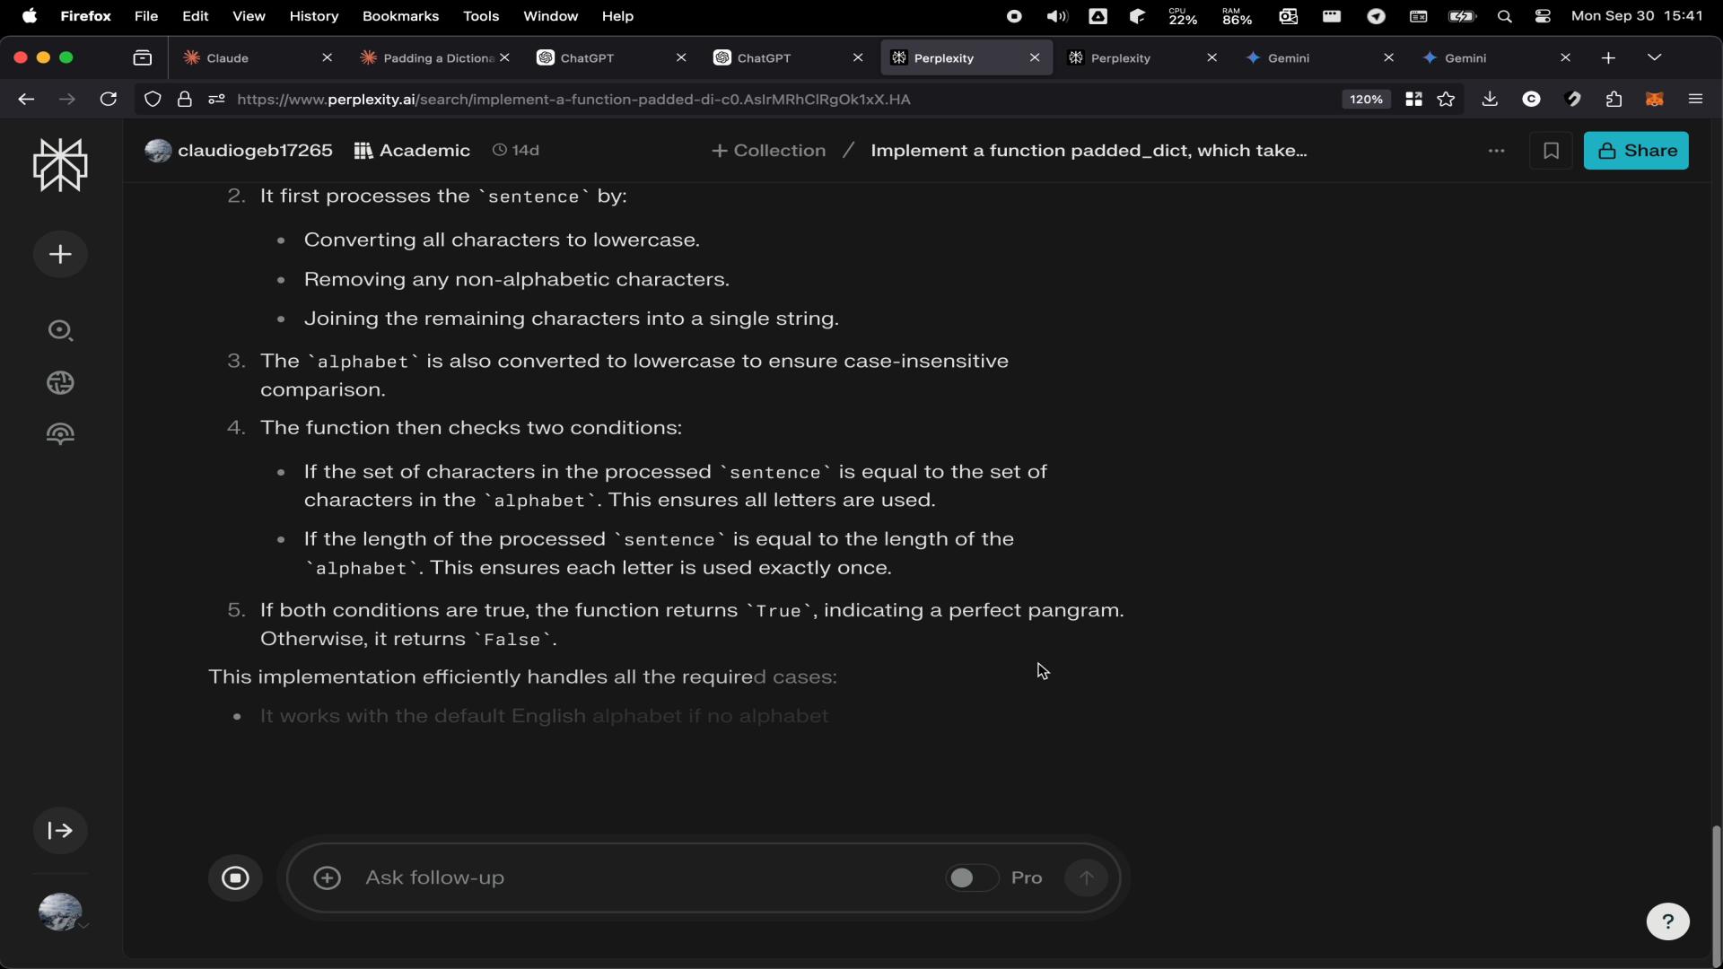This screenshot has height=969, width=1723.
Task: Switch to the first ChatGPT tab
Action: (x=610, y=58)
